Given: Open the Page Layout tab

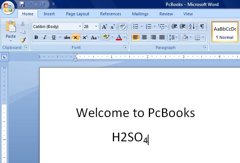Looking at the screenshot, I should tap(78, 14).
